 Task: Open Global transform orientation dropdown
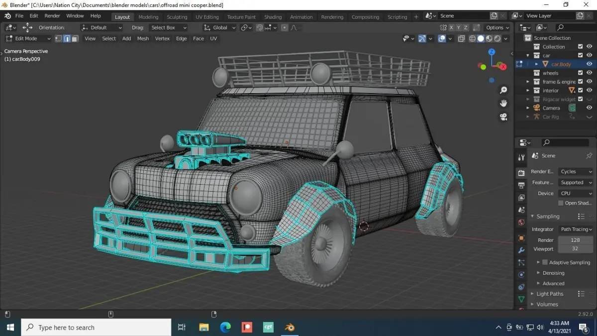coord(220,27)
